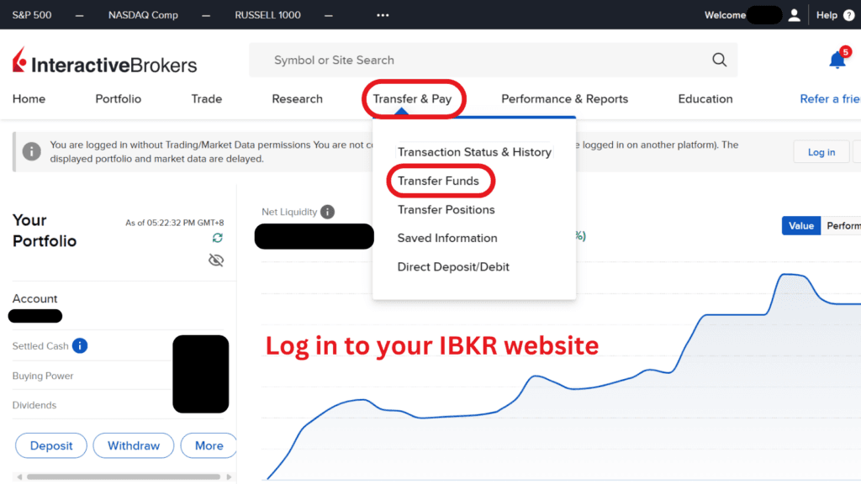Image resolution: width=861 pixels, height=484 pixels.
Task: Select Transfer Funds from the menu
Action: (x=440, y=181)
